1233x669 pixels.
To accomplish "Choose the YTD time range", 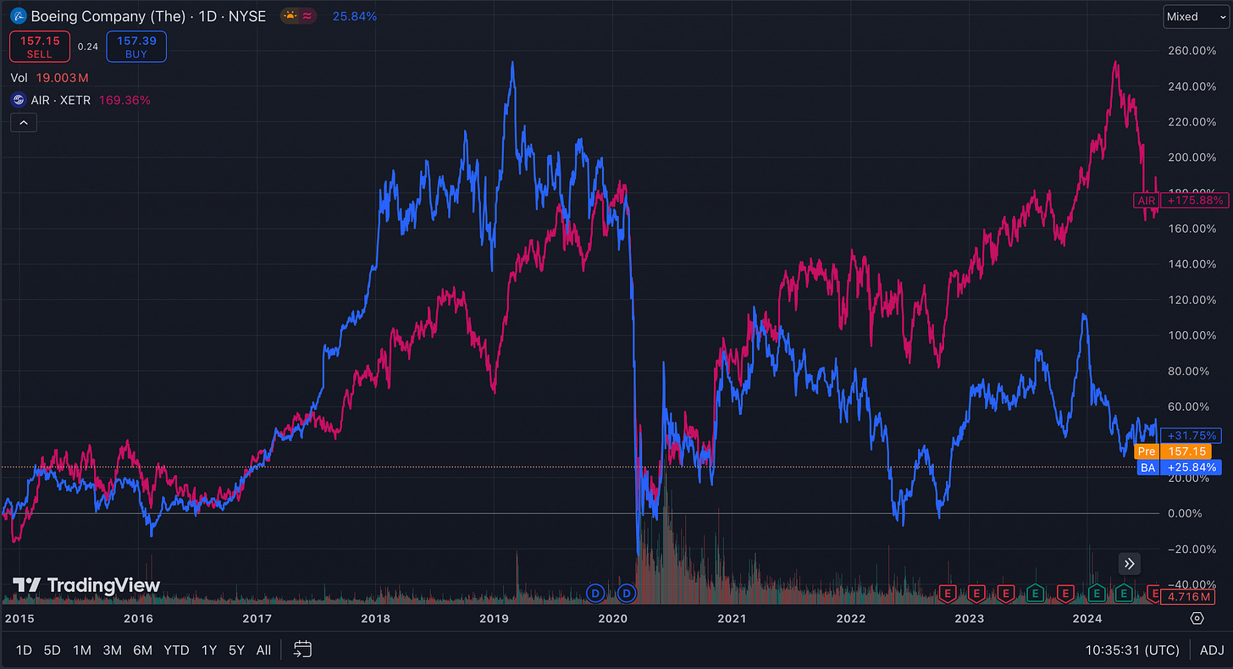I will (176, 650).
